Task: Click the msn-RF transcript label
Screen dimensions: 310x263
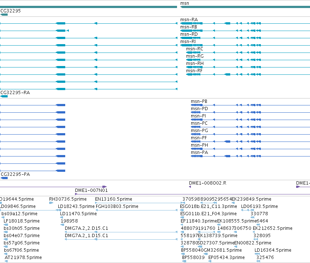Action: pyautogui.click(x=194, y=71)
